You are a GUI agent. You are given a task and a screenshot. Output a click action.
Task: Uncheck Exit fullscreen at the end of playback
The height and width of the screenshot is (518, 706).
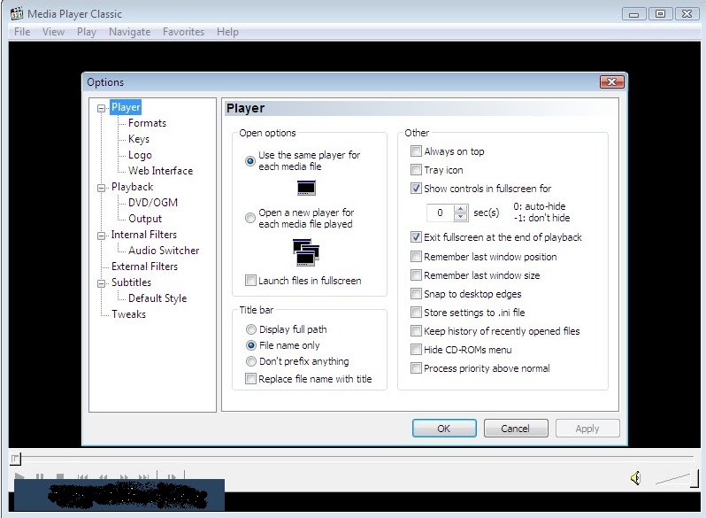pos(416,237)
